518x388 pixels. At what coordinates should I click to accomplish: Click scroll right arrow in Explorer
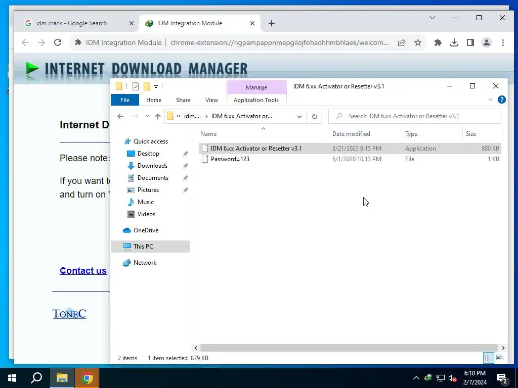point(503,348)
